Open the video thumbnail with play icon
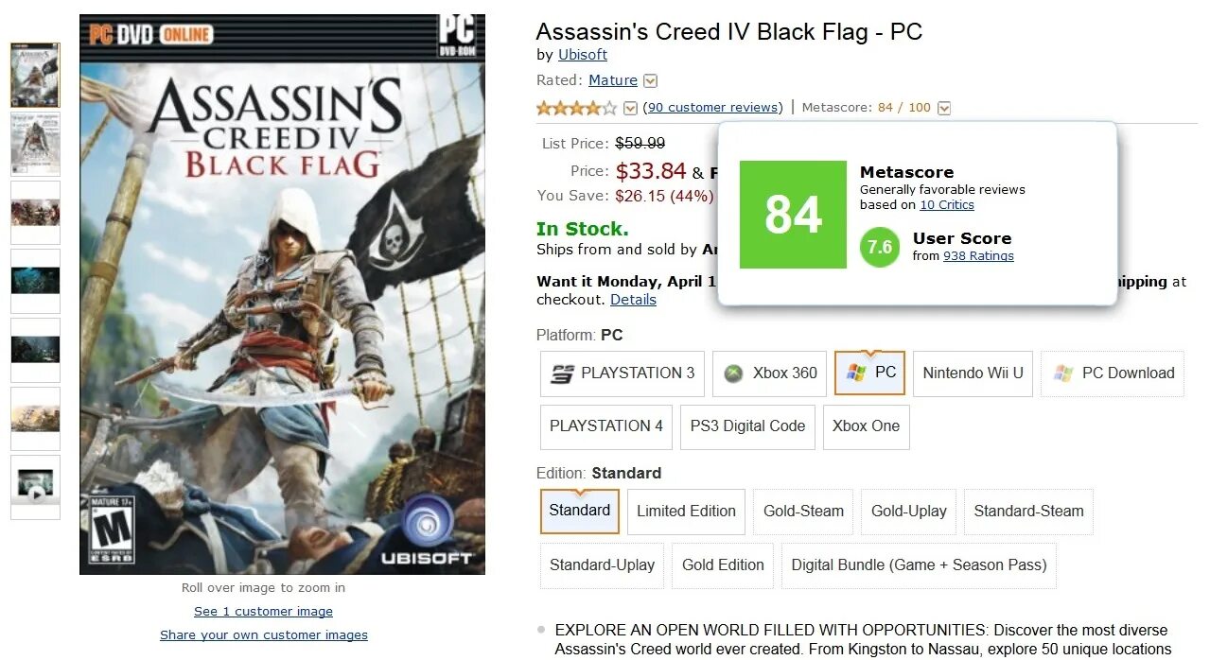 [x=35, y=487]
